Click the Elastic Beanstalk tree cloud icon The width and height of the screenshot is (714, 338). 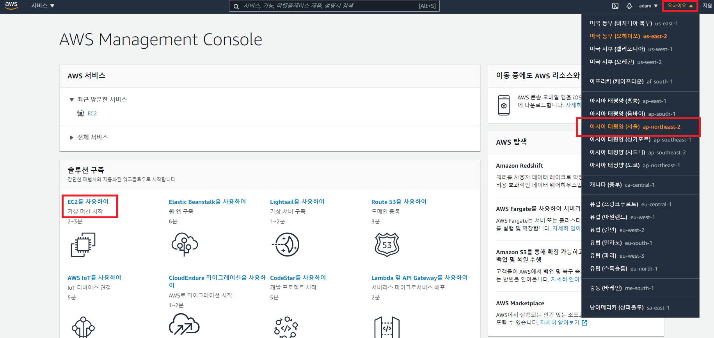pos(185,244)
